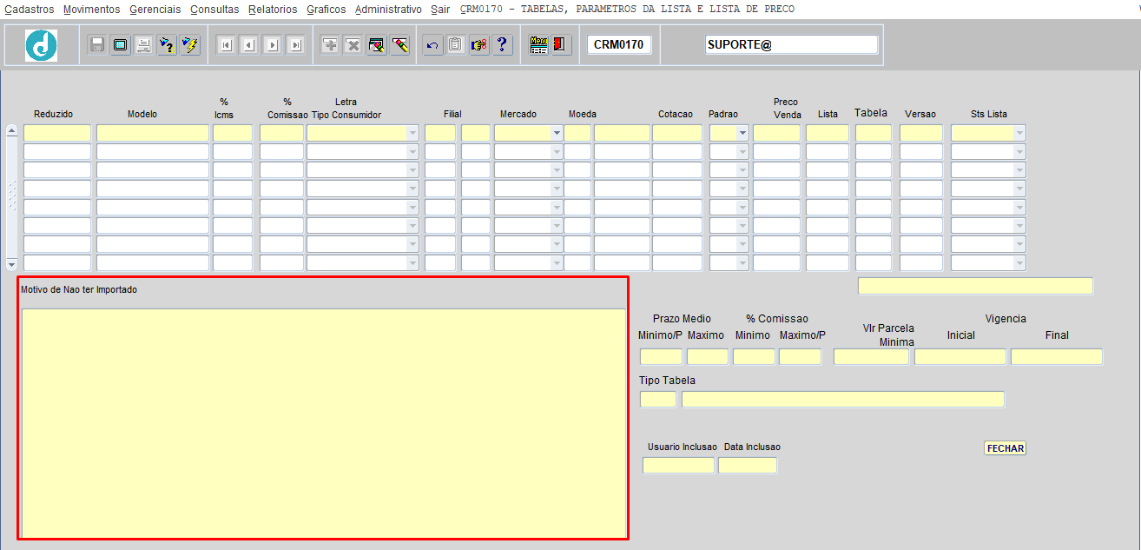
Task: Open Mercado dropdown in first row
Action: coord(557,133)
